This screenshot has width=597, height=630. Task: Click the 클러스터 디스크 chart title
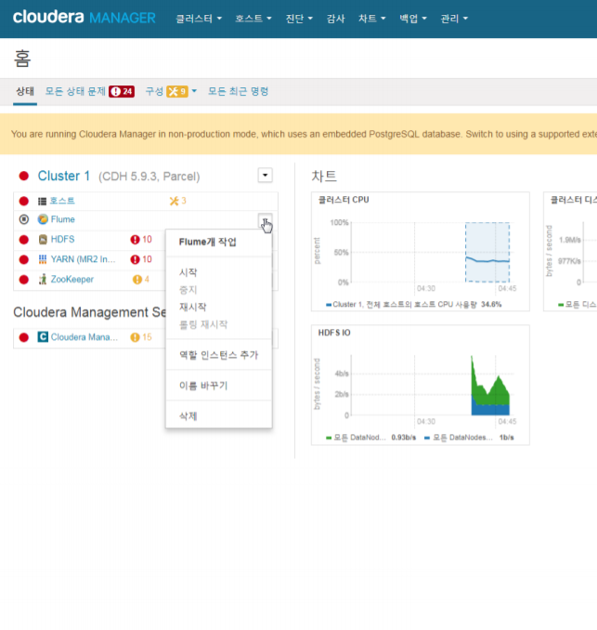573,200
